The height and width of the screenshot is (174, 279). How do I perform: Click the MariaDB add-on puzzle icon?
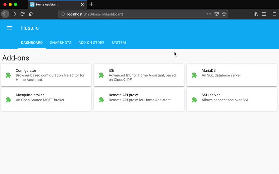click(x=194, y=75)
